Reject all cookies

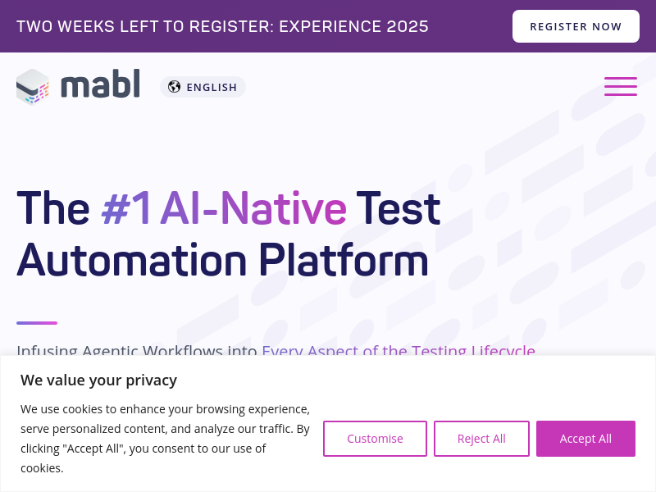(x=481, y=439)
